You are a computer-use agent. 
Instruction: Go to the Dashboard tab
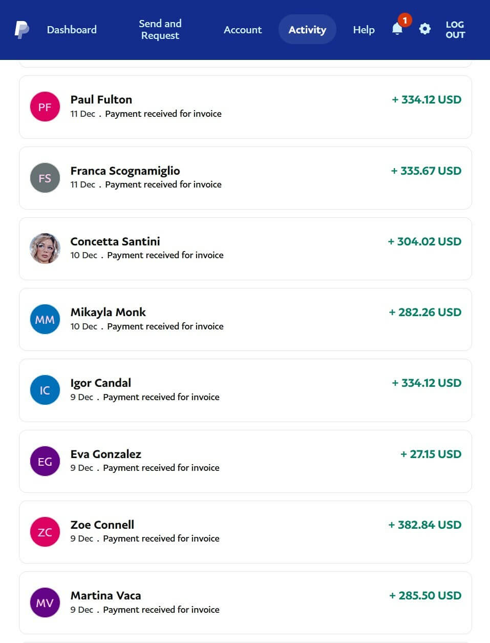[x=72, y=30]
